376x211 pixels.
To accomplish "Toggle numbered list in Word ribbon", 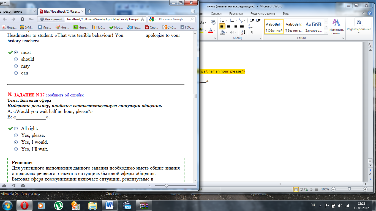I will (x=231, y=20).
